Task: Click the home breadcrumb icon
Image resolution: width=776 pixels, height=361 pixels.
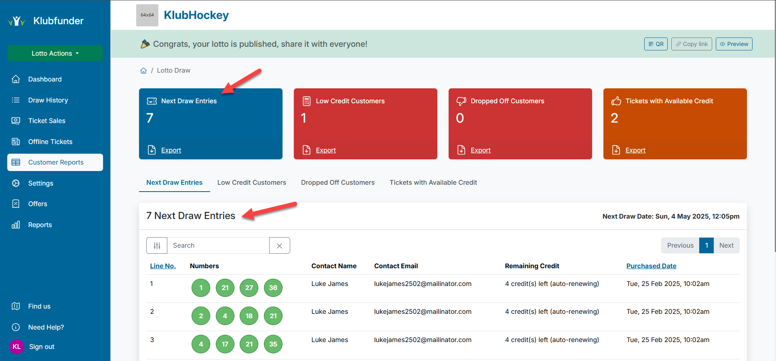Action: tap(143, 71)
